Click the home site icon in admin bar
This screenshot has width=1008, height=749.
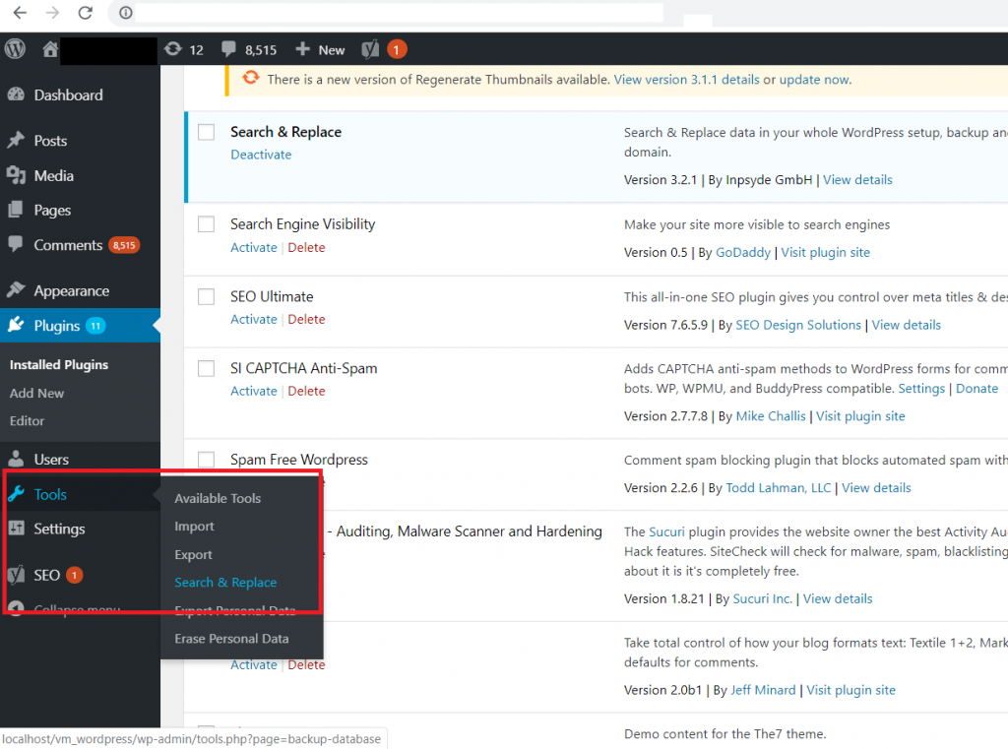[x=50, y=49]
